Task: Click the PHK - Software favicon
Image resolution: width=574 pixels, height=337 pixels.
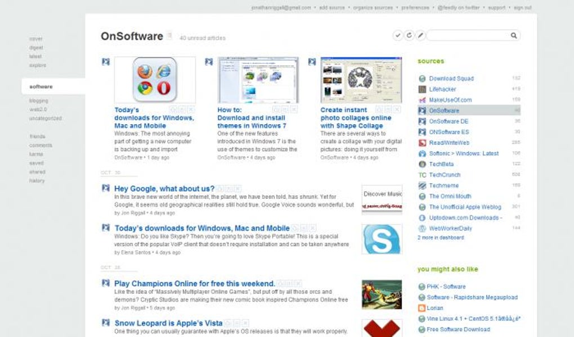Action: tap(421, 286)
